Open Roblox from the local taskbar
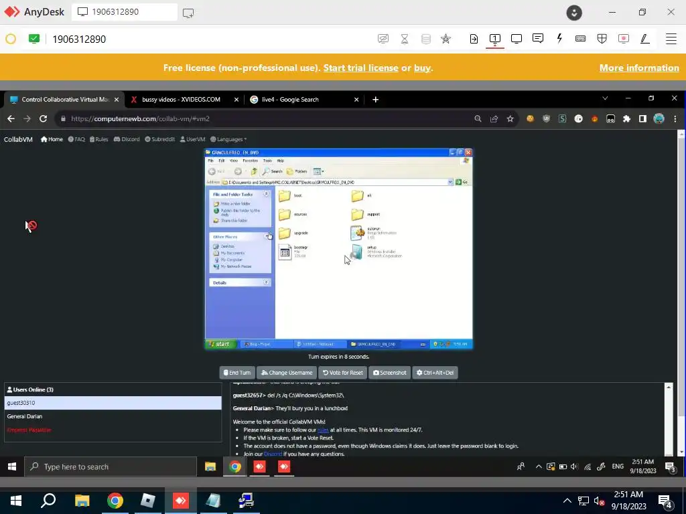 (x=148, y=501)
